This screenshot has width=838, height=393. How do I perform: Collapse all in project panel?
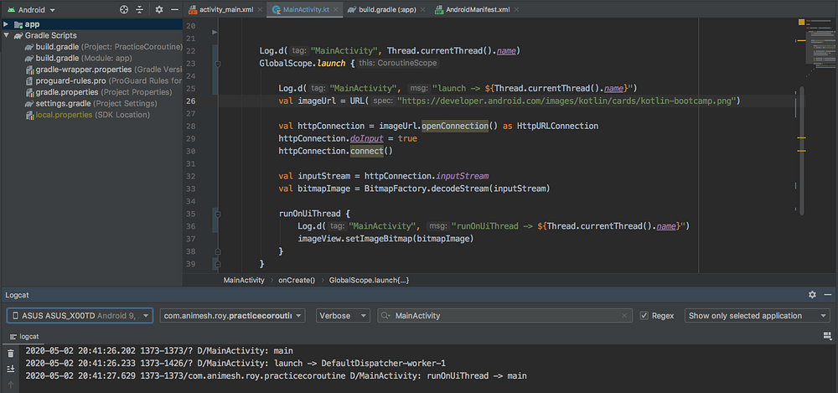[x=140, y=9]
